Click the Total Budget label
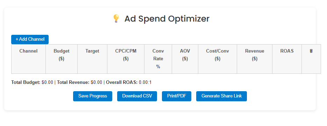Image resolution: width=327 pixels, height=126 pixels. tap(26, 82)
